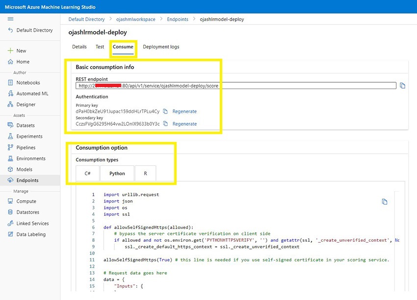Copy the REST endpoint URL
This screenshot has width=417, height=300.
click(x=402, y=86)
